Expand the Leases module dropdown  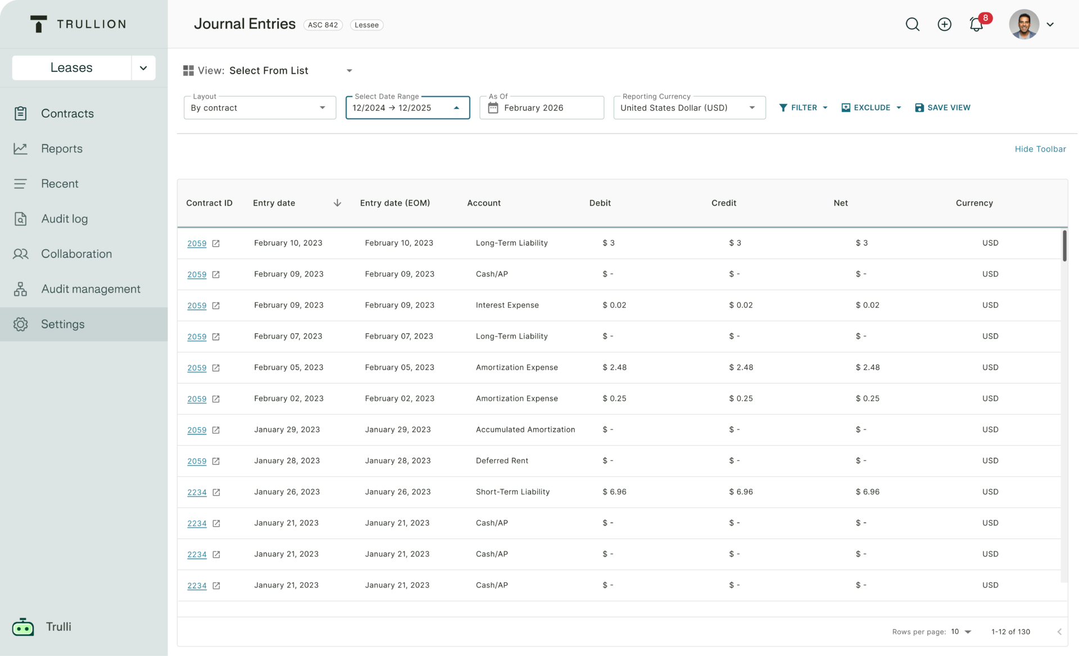pyautogui.click(x=143, y=68)
